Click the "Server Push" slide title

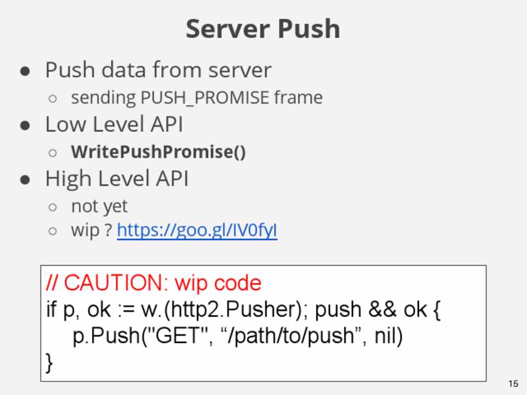tap(263, 29)
